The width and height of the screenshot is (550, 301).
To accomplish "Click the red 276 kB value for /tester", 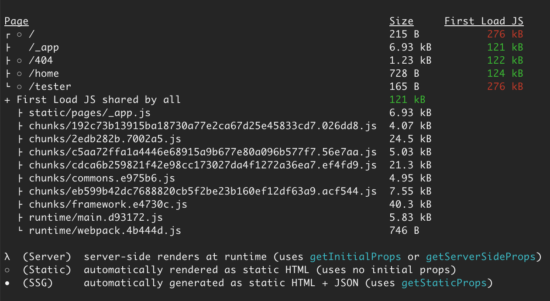I will pos(505,87).
